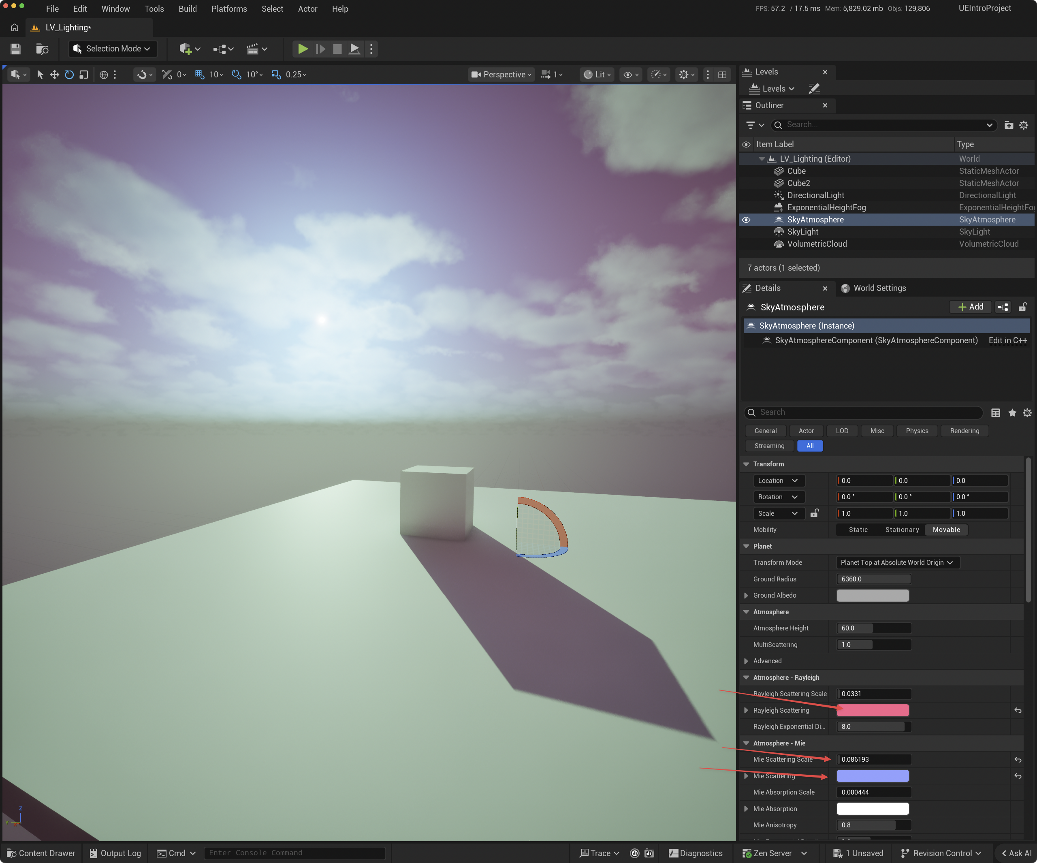This screenshot has height=863, width=1037.
Task: Open the Actor menu
Action: [307, 9]
